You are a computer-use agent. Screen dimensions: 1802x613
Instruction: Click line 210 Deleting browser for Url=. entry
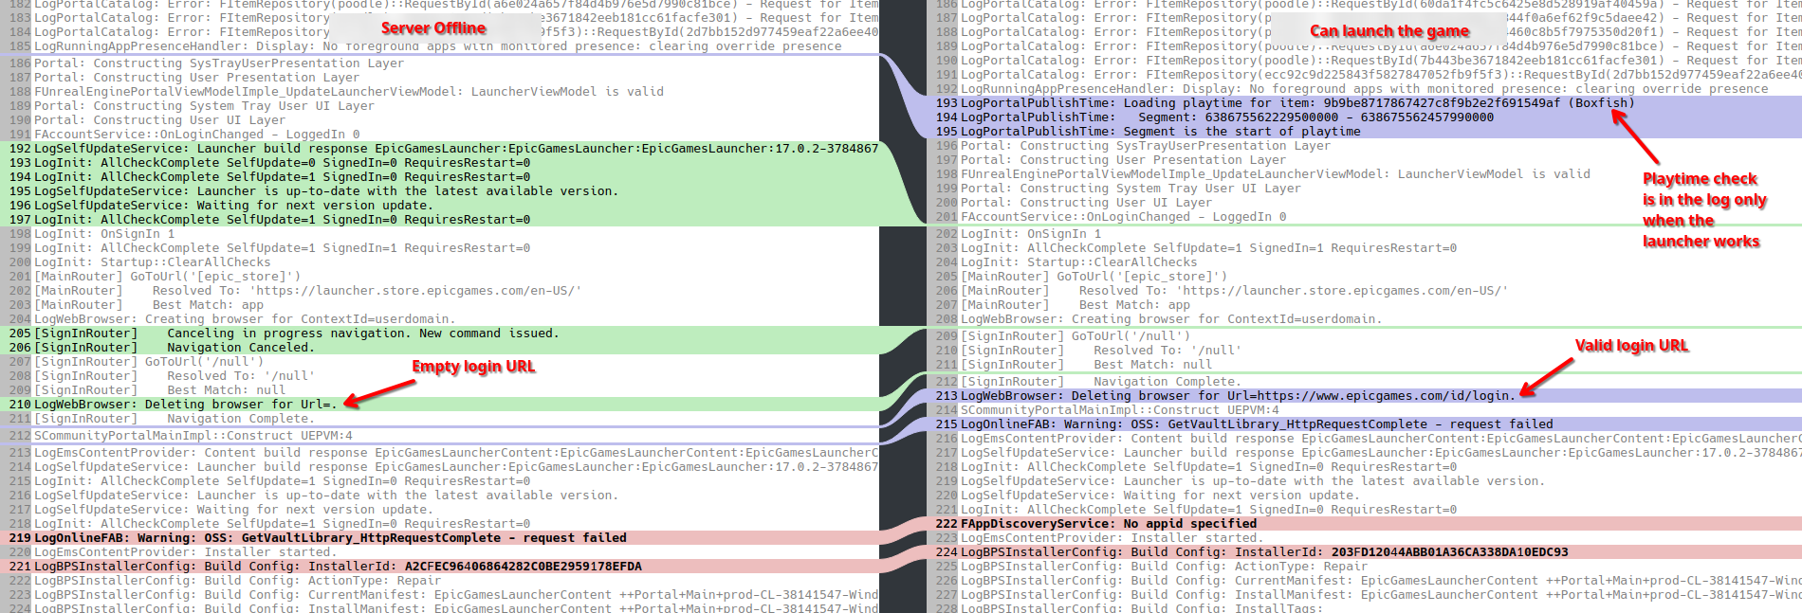(186, 405)
